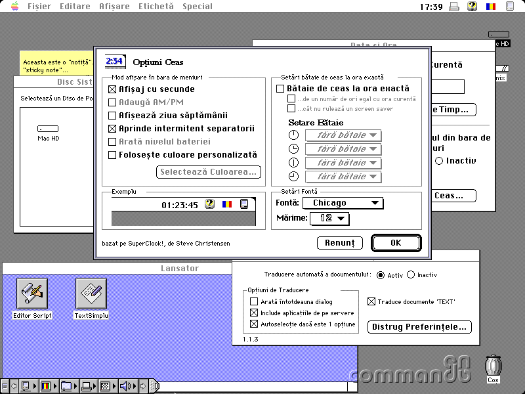Click Distrug Preferințele... button
This screenshot has width=525, height=394.
419,327
